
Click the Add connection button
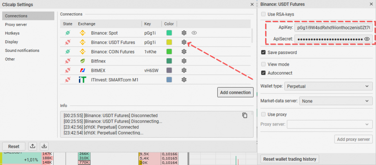click(235, 92)
